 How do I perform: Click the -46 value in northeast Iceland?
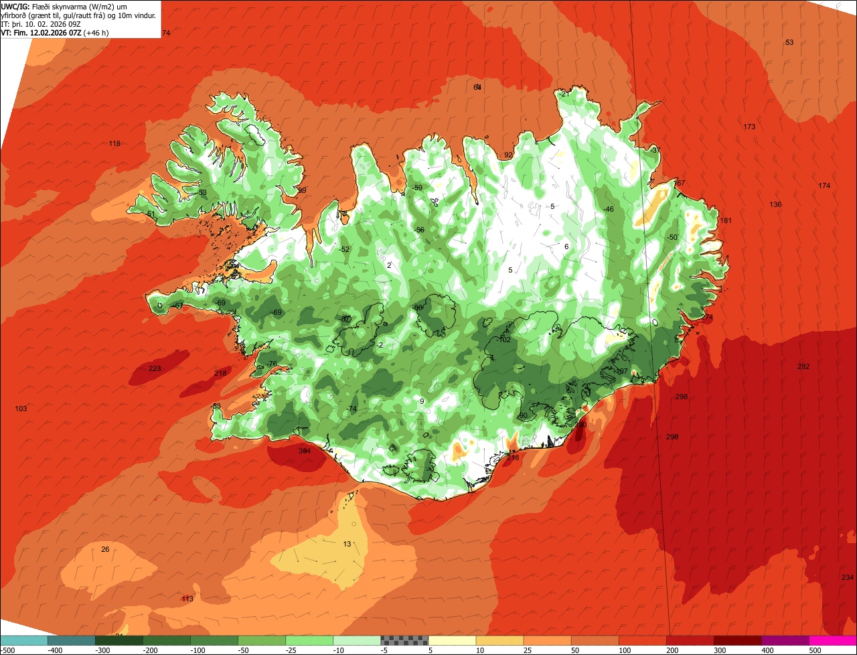coord(609,209)
